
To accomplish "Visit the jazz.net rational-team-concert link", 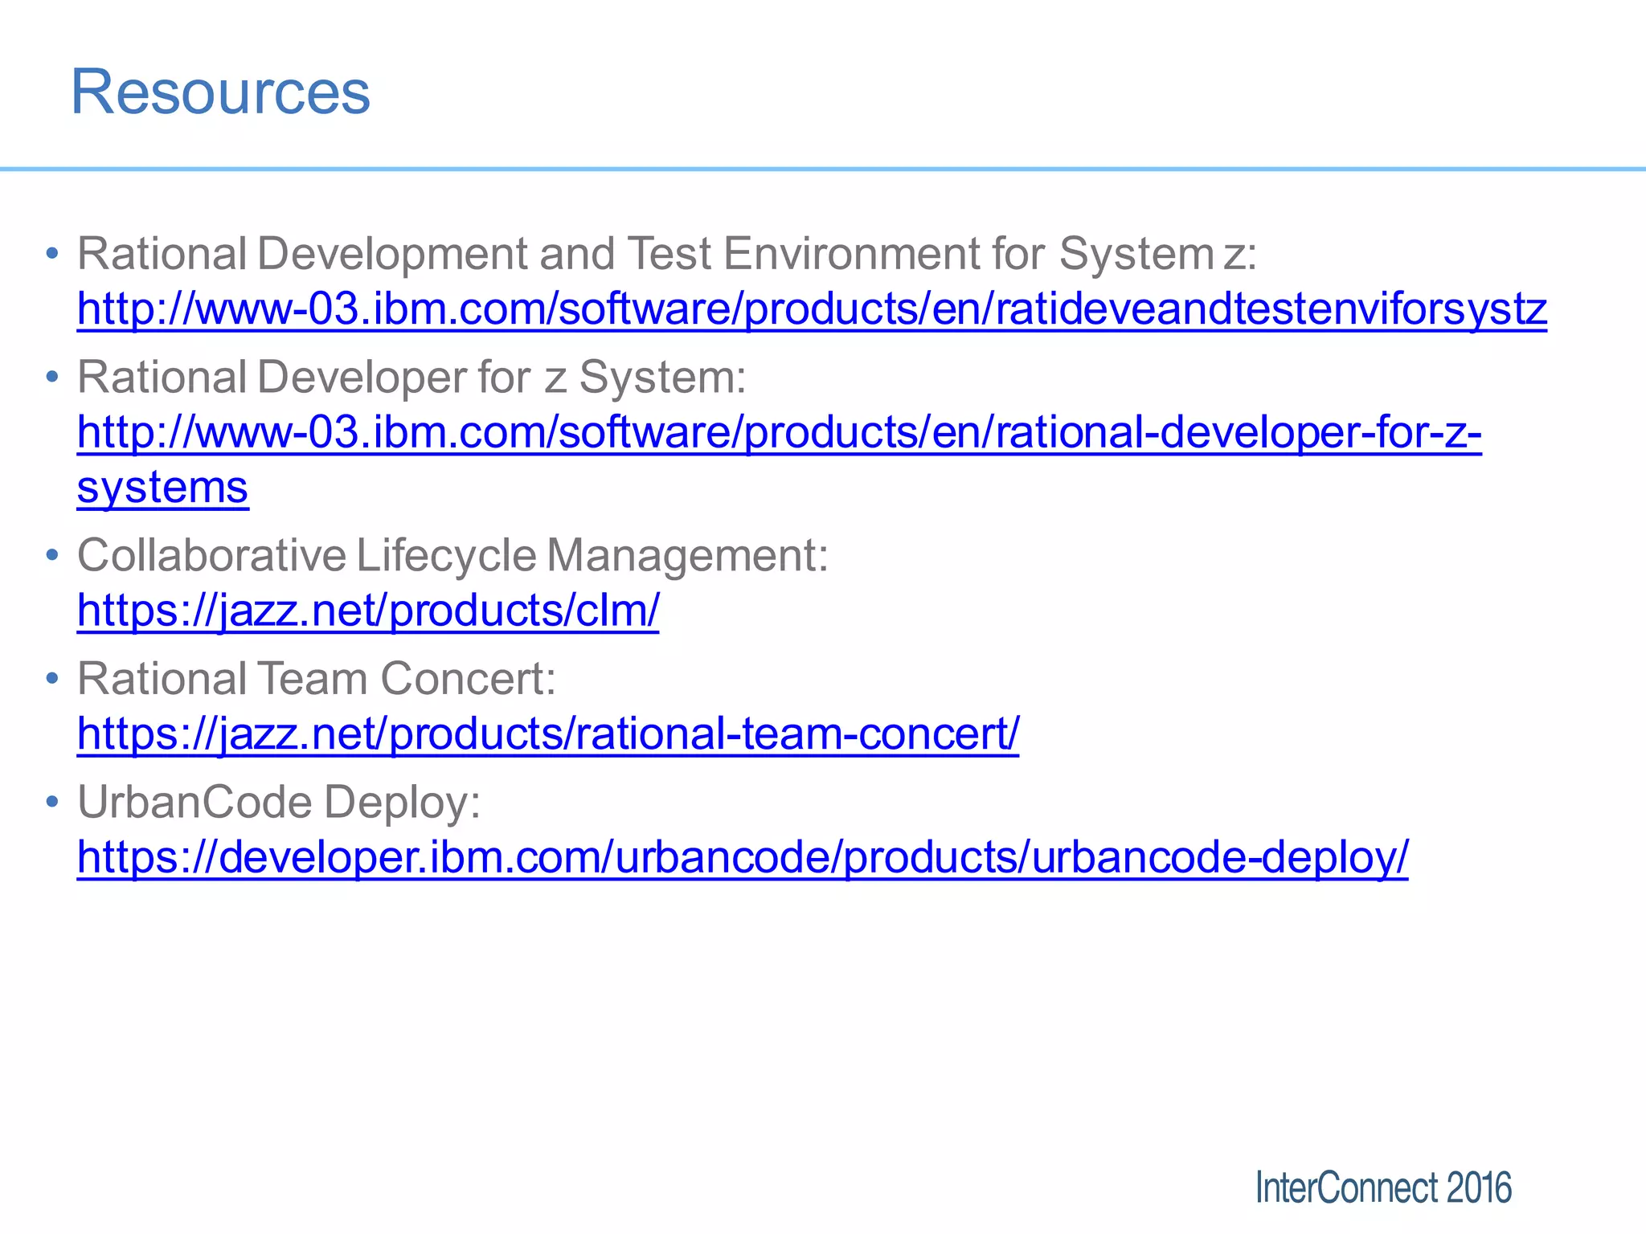I will click(x=548, y=734).
